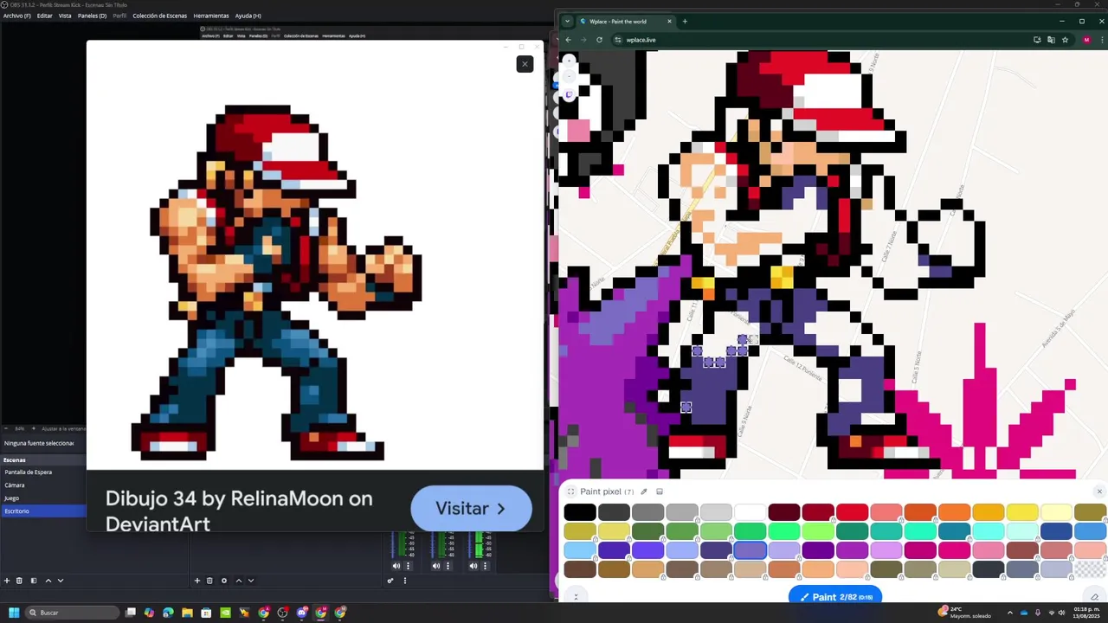Image resolution: width=1108 pixels, height=623 pixels.
Task: Pick the white color swatch
Action: coord(750,512)
